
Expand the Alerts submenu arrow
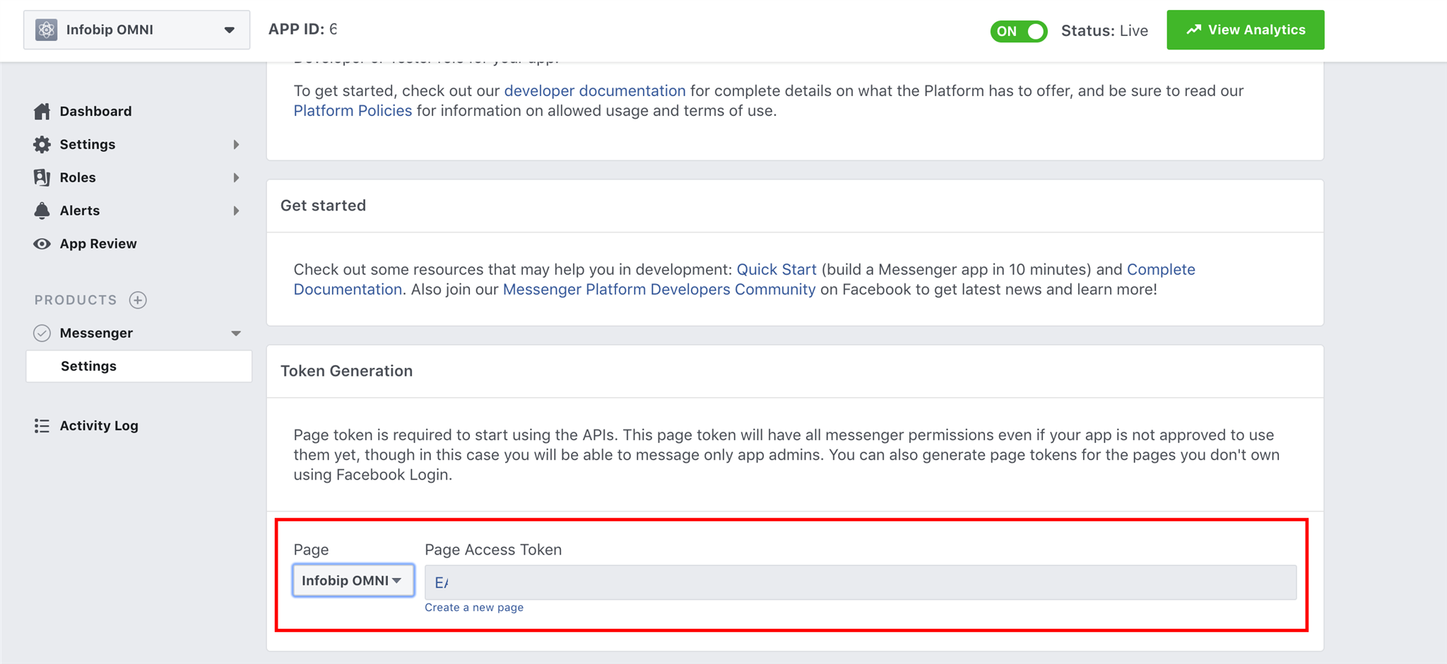236,211
